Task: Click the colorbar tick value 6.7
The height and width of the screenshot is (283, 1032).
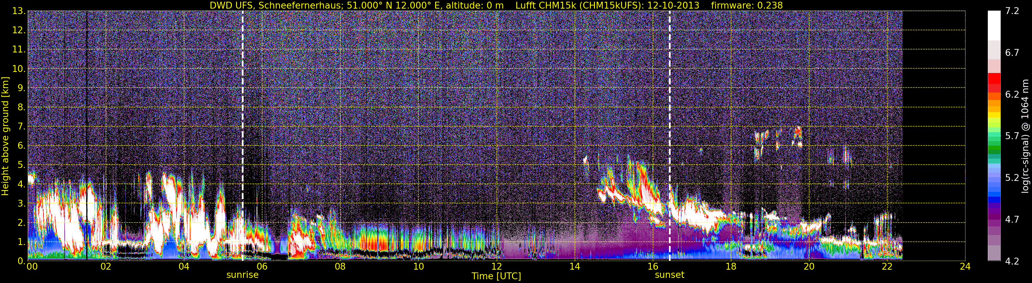Action: (x=1012, y=53)
